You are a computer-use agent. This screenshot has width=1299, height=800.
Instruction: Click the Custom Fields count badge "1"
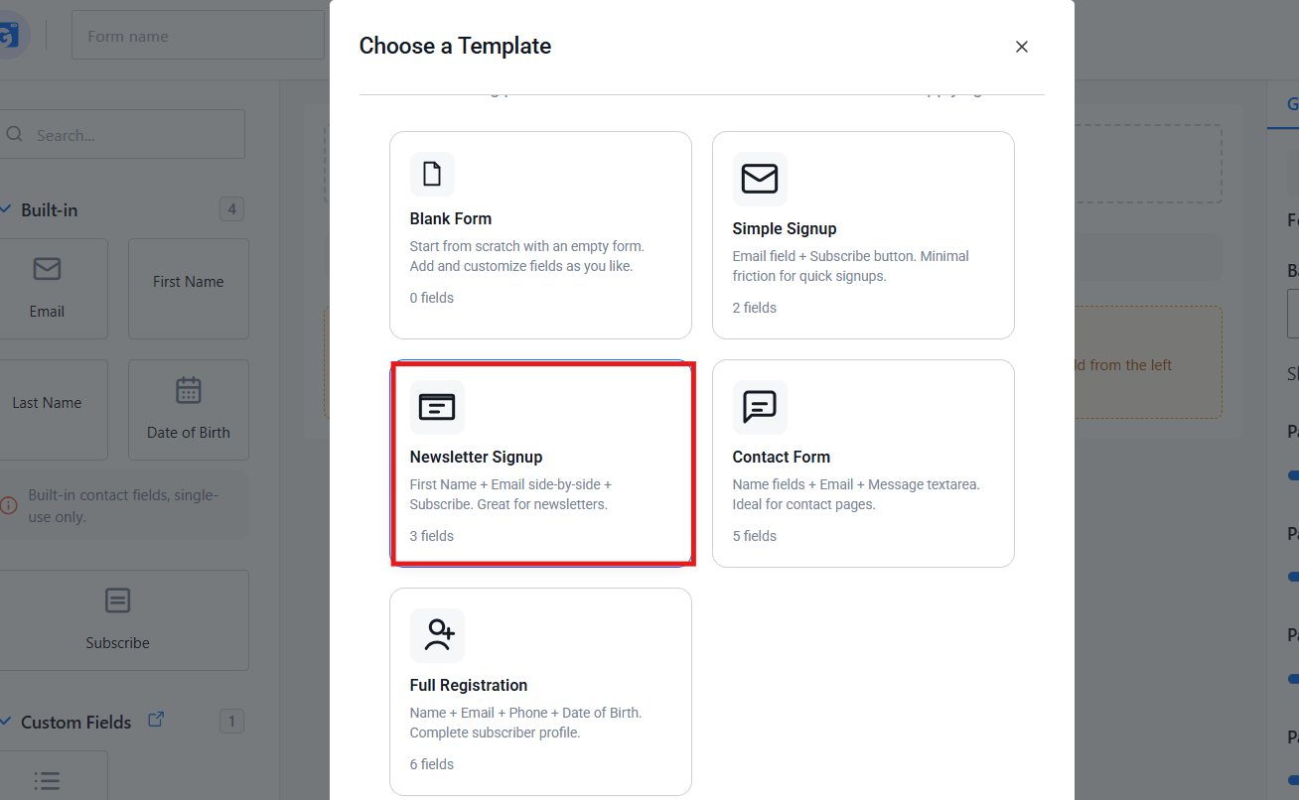(232, 722)
